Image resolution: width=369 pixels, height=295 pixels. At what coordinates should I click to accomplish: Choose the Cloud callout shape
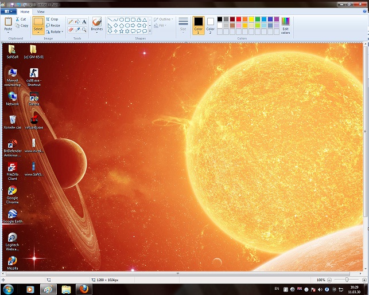point(145,31)
